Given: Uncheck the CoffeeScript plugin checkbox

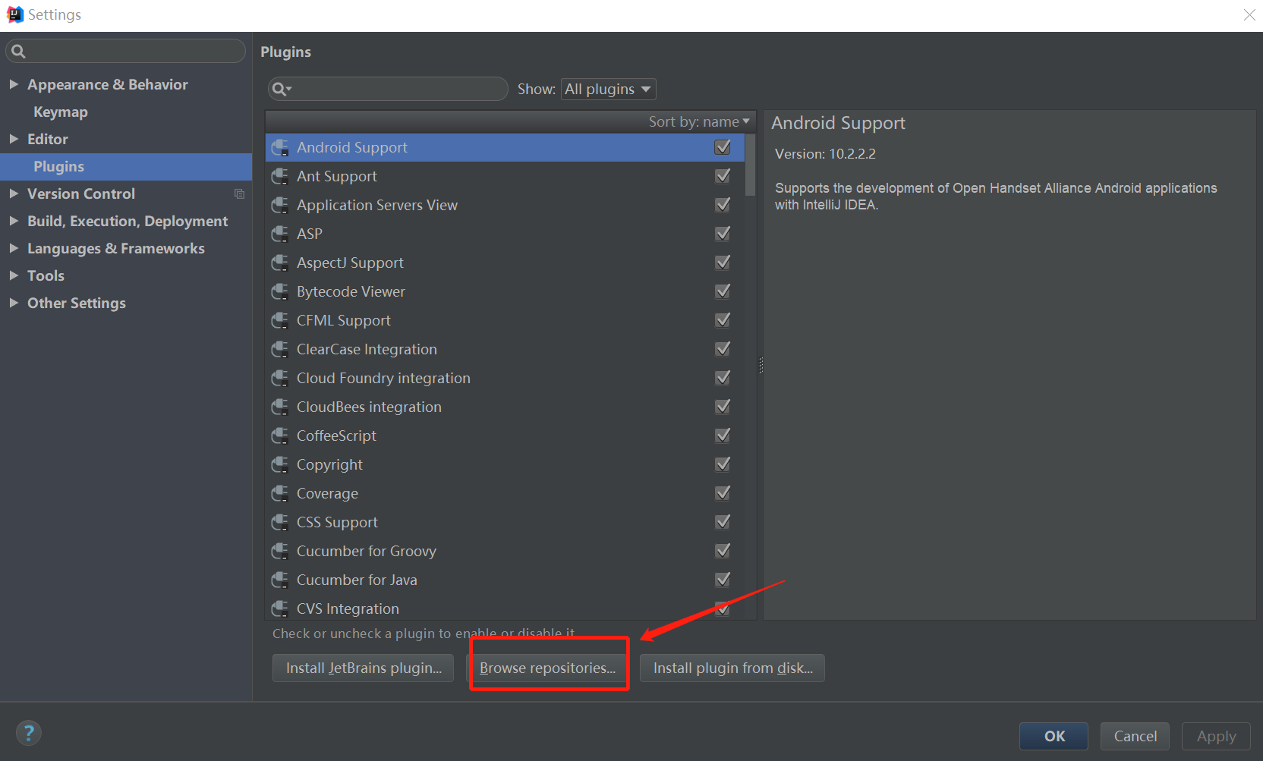Looking at the screenshot, I should [x=723, y=436].
